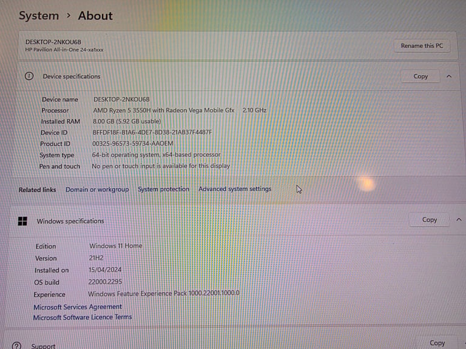The width and height of the screenshot is (466, 349).
Task: Click the PC name header DESKTOP-2NKOU6B
Action: 53,42
